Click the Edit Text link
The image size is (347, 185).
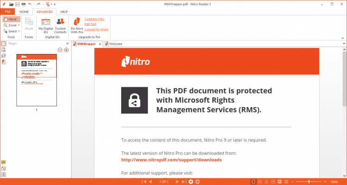click(x=90, y=24)
